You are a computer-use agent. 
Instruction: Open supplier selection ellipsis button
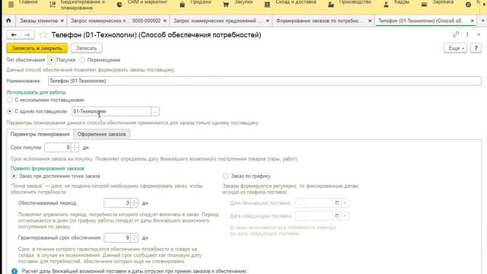tap(155, 111)
